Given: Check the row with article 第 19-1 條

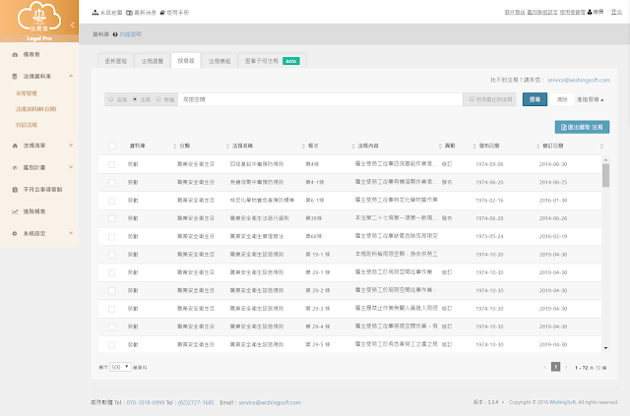Looking at the screenshot, I should 111,255.
